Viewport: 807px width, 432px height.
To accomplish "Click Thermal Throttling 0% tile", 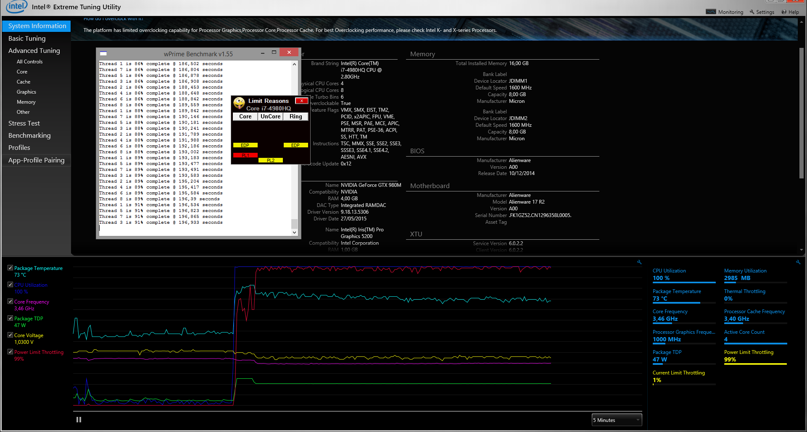I will click(755, 296).
